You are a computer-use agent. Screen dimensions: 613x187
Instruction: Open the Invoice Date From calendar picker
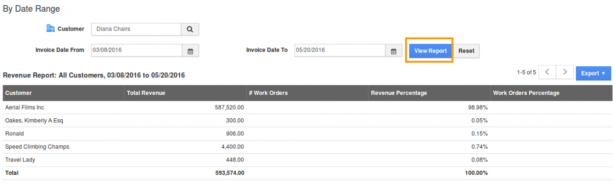(190, 50)
